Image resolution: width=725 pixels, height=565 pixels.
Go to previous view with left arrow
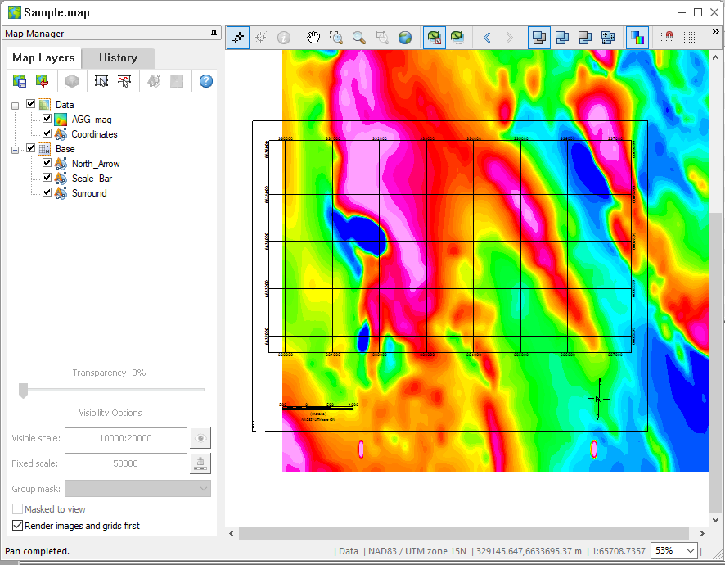(487, 37)
